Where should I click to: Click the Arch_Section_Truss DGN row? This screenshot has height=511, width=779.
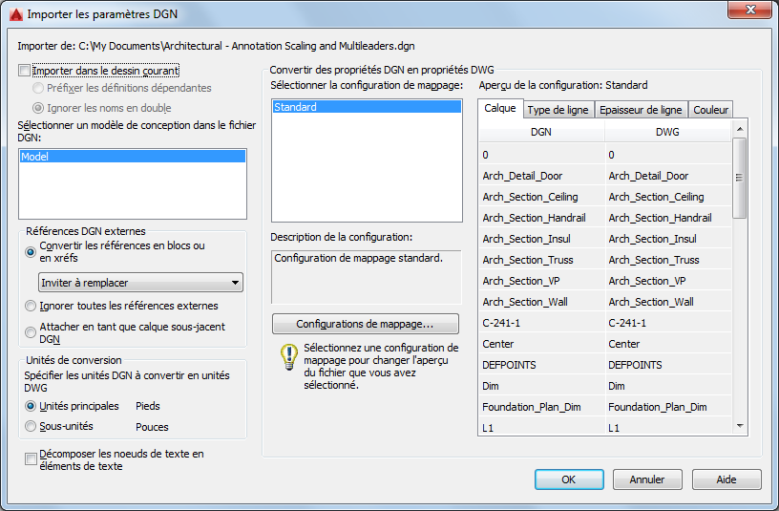pyautogui.click(x=541, y=260)
